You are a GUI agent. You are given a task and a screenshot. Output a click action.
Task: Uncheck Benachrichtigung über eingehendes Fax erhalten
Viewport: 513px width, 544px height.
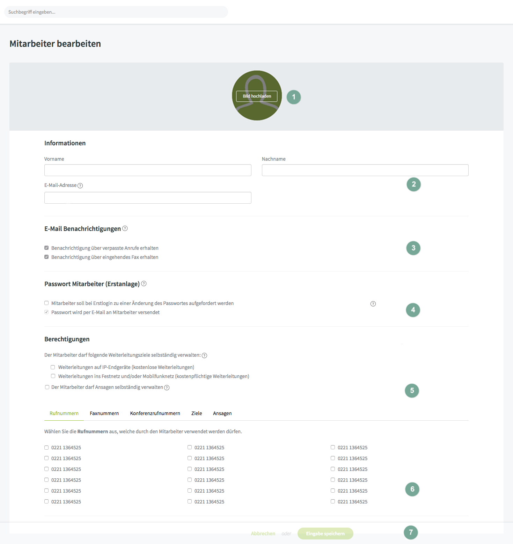coord(46,257)
